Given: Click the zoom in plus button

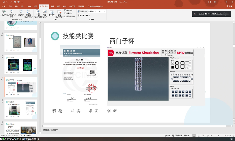Looking at the screenshot, I should pyautogui.click(x=225, y=135).
